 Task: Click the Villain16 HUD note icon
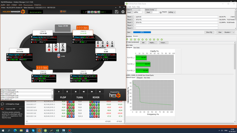[x=32, y=37]
